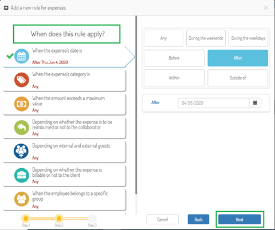Choose the Before date condition
This screenshot has height=230, width=275.
[174, 58]
